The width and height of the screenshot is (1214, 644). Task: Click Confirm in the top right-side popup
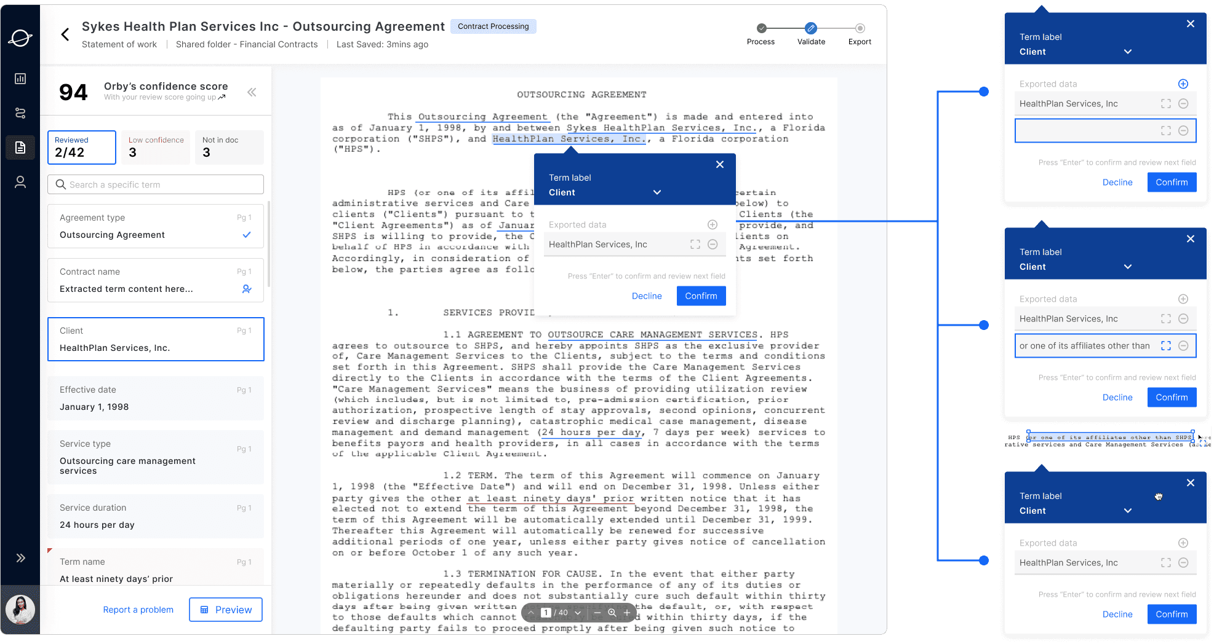tap(1172, 183)
